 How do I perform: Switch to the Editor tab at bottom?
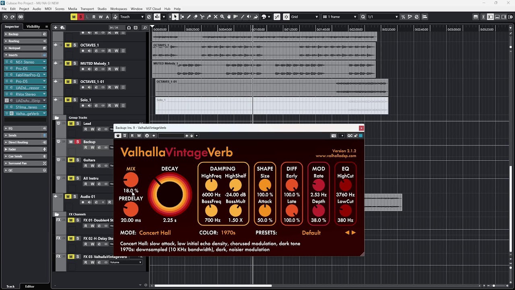(x=30, y=286)
